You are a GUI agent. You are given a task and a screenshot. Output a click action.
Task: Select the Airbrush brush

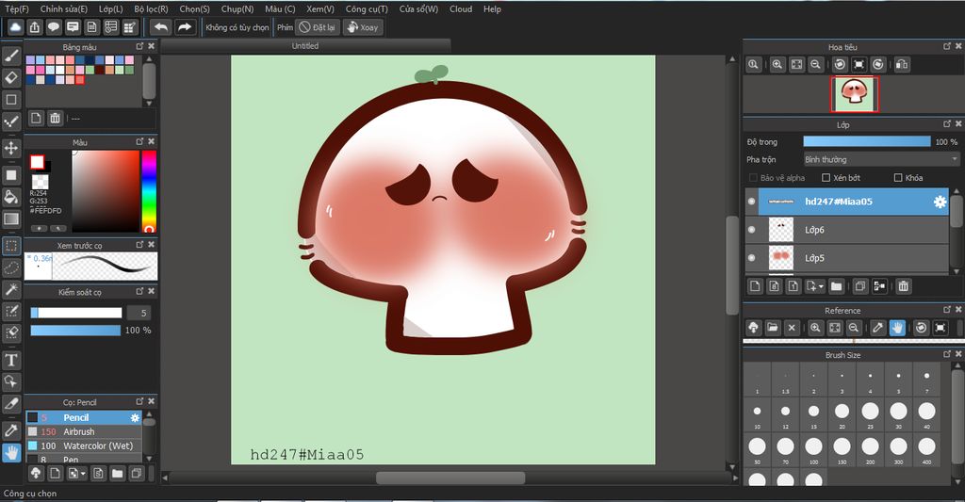pos(84,432)
